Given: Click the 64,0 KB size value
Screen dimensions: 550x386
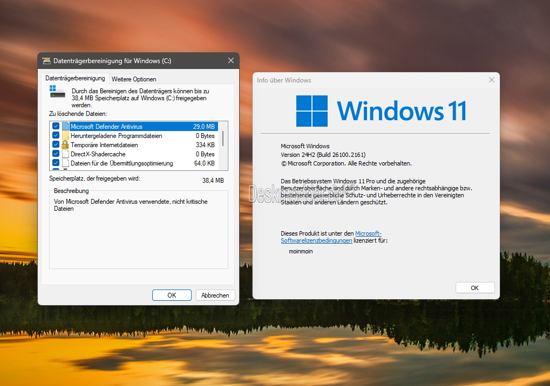Looking at the screenshot, I should coord(204,163).
